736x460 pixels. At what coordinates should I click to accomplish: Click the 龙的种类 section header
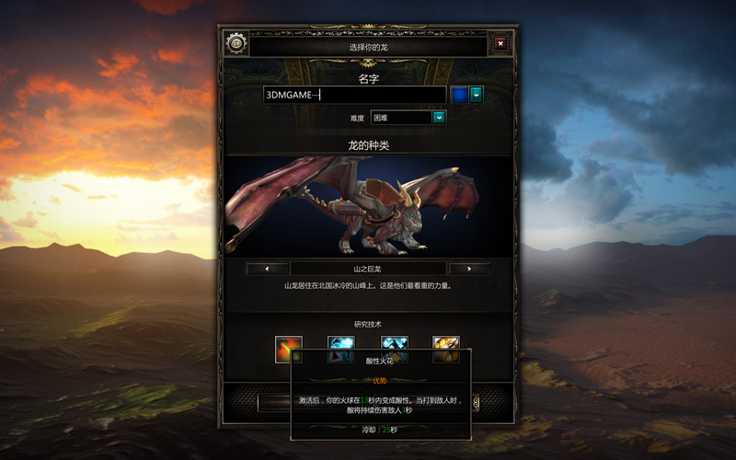point(369,145)
